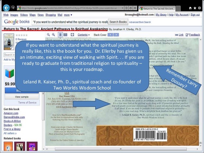The image size is (204, 153).
Task: Click the book viewer scroll up arrow
Action: pyautogui.click(x=200, y=40)
